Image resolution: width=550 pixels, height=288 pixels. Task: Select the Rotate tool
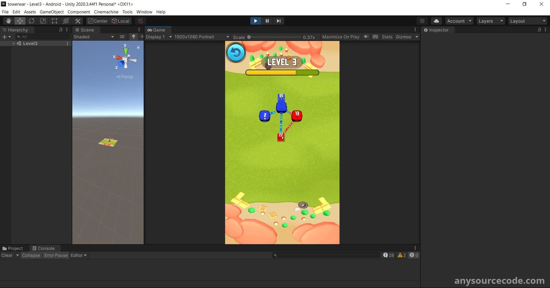[x=31, y=21]
